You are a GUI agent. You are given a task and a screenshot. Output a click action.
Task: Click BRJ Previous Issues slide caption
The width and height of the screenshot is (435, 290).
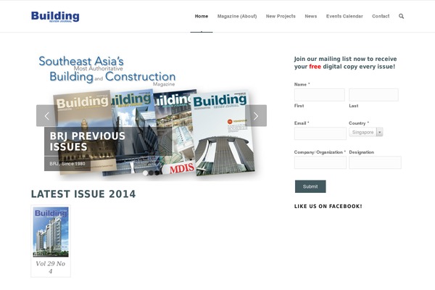(88, 141)
